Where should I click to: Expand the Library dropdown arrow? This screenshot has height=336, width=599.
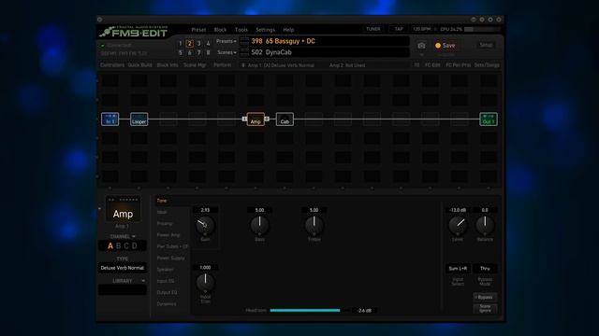pyautogui.click(x=143, y=281)
